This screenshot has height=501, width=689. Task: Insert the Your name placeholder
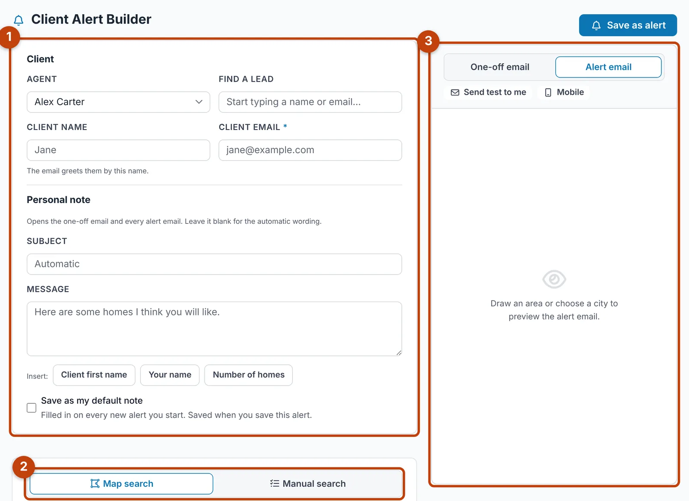[x=170, y=375]
